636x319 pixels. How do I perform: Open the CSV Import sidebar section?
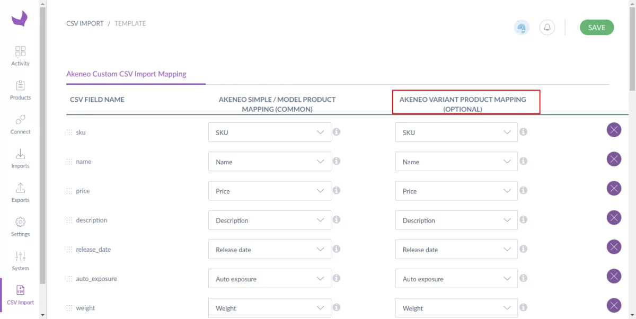20,294
